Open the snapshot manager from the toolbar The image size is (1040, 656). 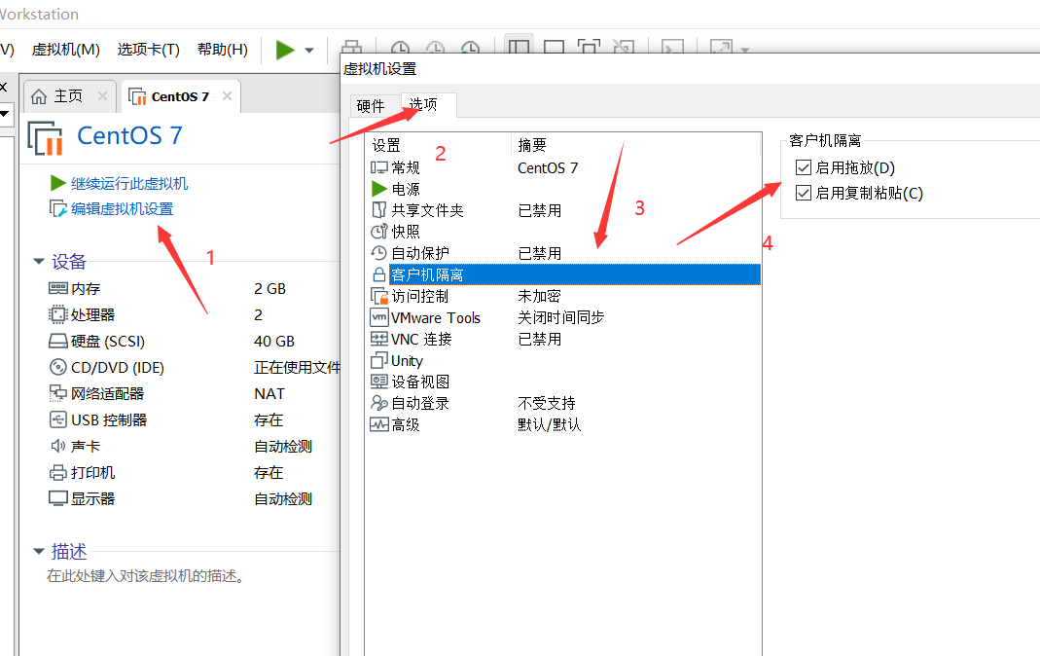471,47
